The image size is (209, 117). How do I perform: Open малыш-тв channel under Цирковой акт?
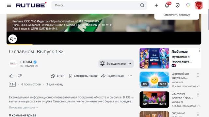177,82
